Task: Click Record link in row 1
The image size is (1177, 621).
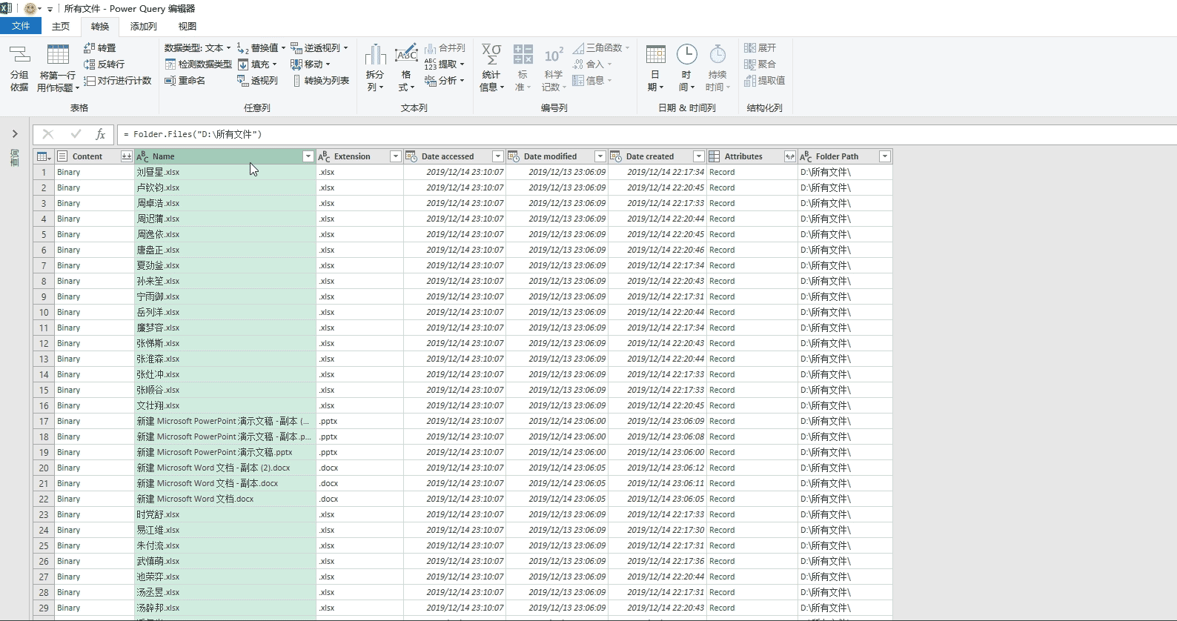Action: tap(722, 172)
